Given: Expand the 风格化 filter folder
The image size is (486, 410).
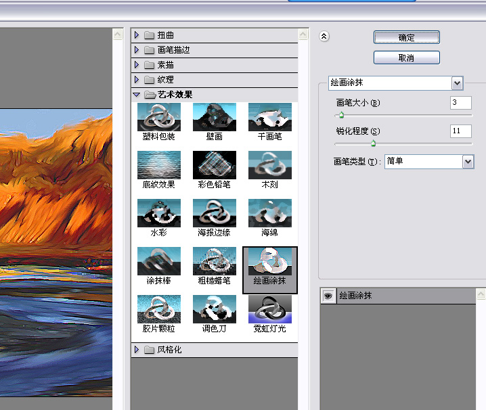Looking at the screenshot, I should 136,350.
